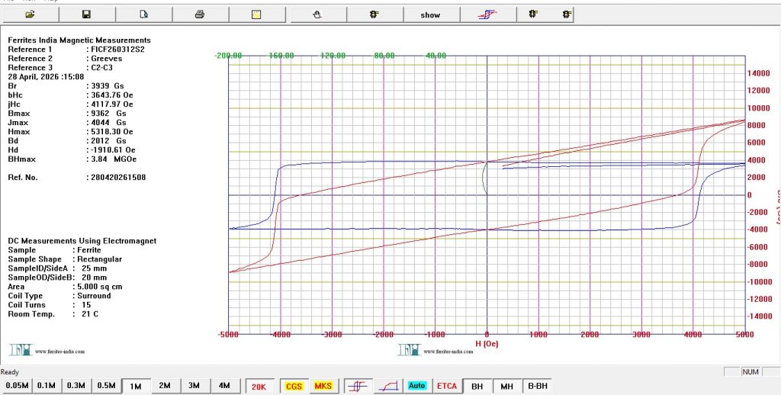
Task: Print the chart with the printer icon
Action: click(x=200, y=14)
